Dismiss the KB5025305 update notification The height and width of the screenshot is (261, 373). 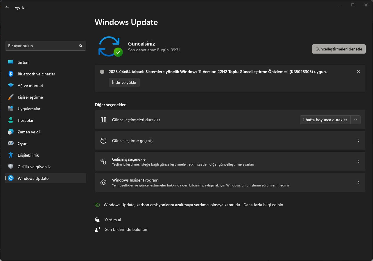[x=358, y=72]
